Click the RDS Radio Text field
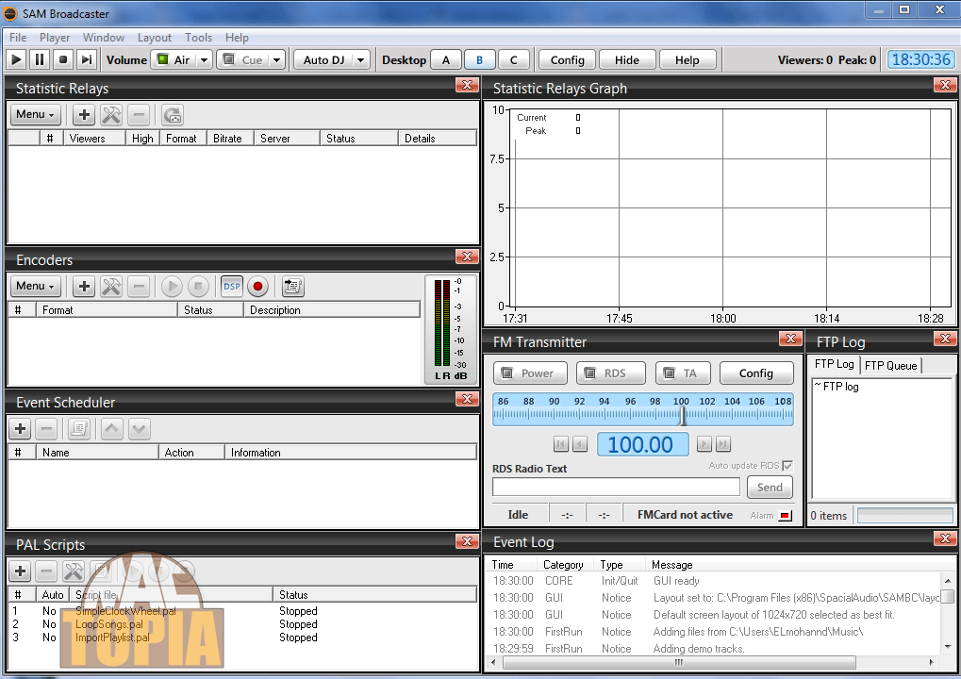Viewport: 961px width, 679px height. (616, 488)
